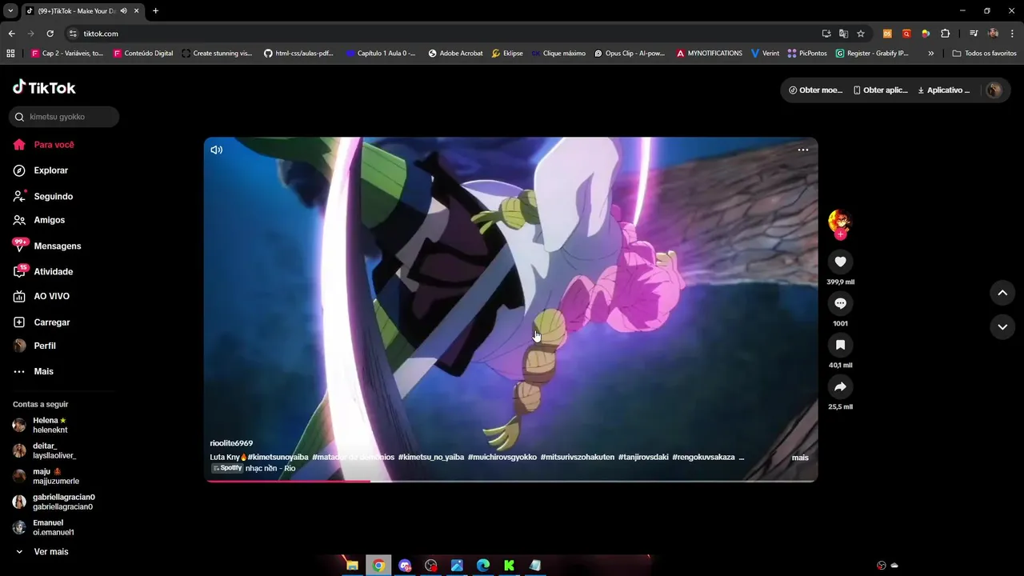Open the Adobe Acrobat bookmark

[x=455, y=54]
